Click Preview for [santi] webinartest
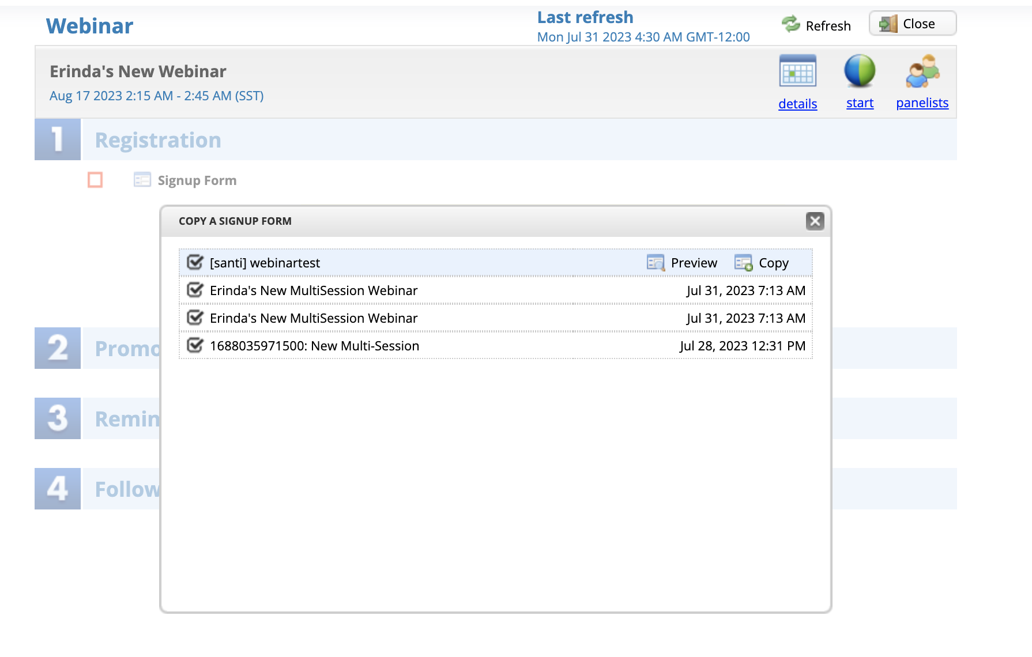Viewport: 1032px width, 657px height. 694,263
